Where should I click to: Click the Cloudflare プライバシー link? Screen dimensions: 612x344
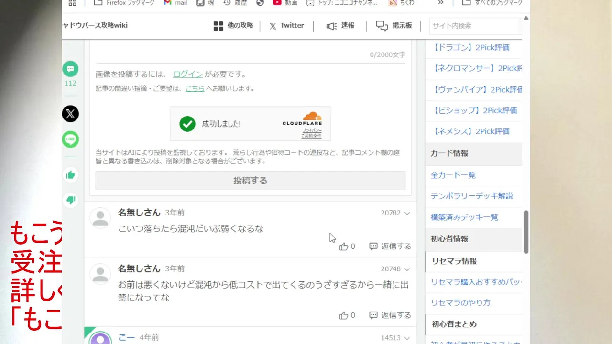coord(312,130)
